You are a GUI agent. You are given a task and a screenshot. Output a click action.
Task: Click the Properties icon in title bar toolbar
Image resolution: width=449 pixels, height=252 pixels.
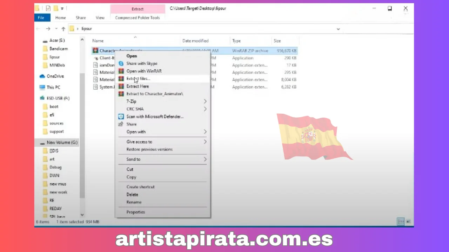click(x=48, y=8)
